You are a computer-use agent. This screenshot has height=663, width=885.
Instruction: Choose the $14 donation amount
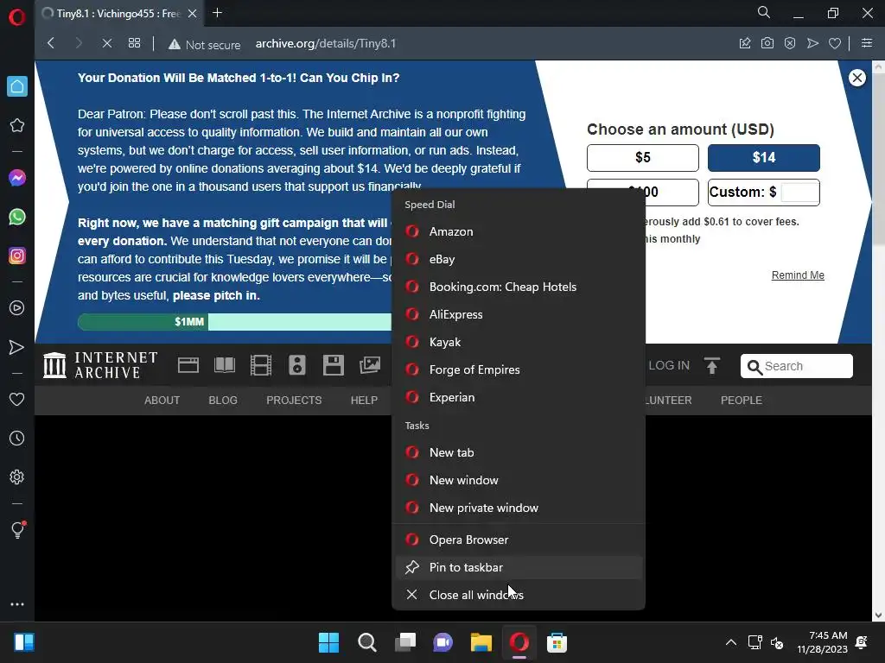tap(764, 158)
